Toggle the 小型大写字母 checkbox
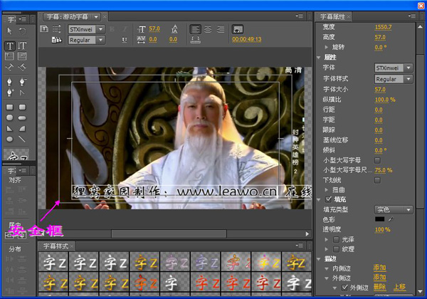 coord(377,160)
